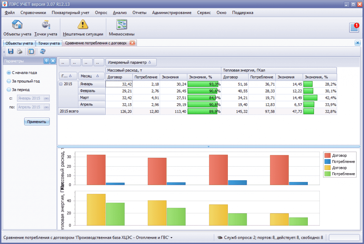Toggle the parameters panel display icon

tap(31, 51)
